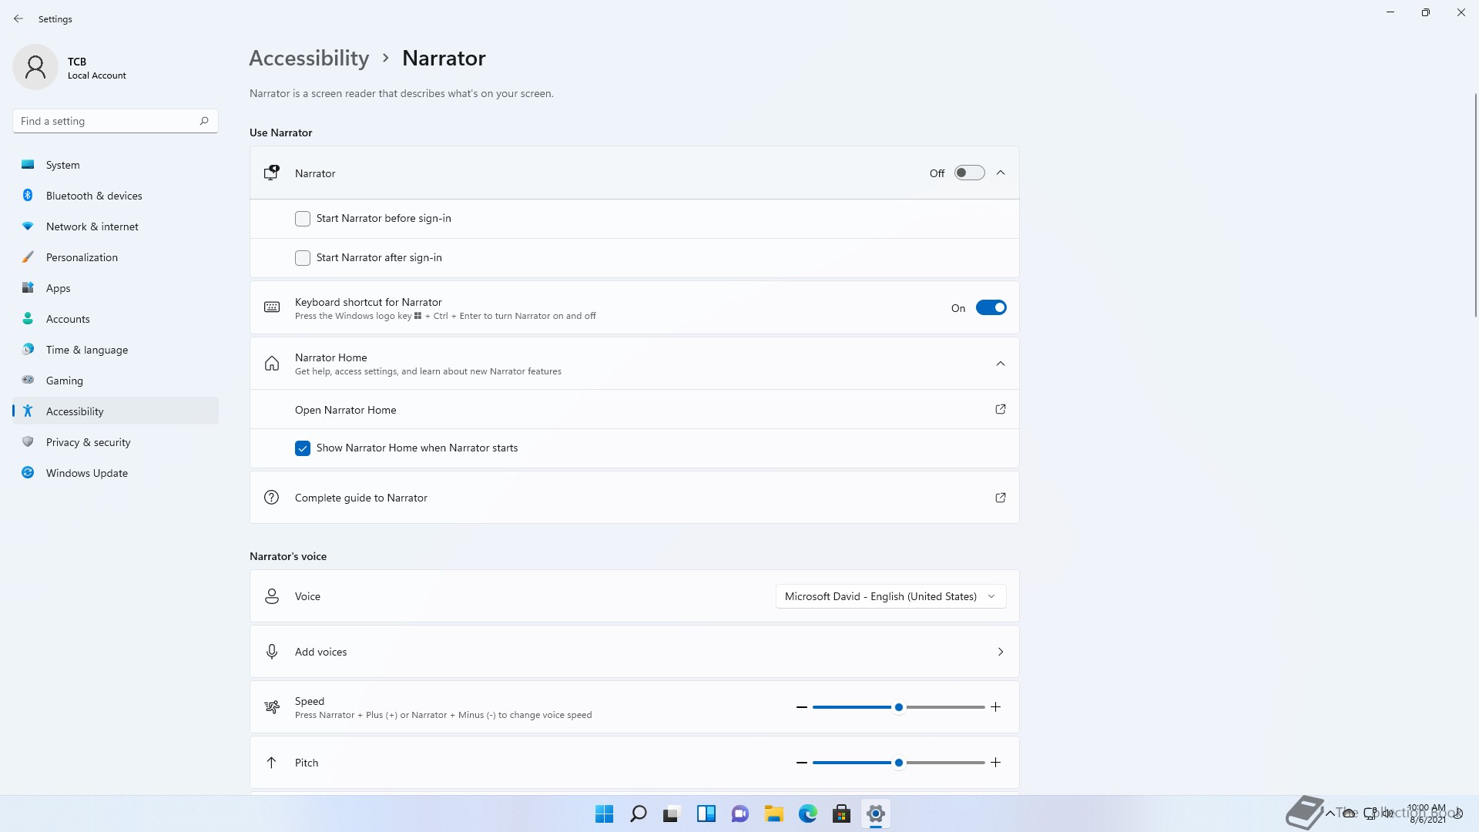Increase pitch with the plus icon
Viewport: 1479px width, 832px height.
tap(995, 763)
